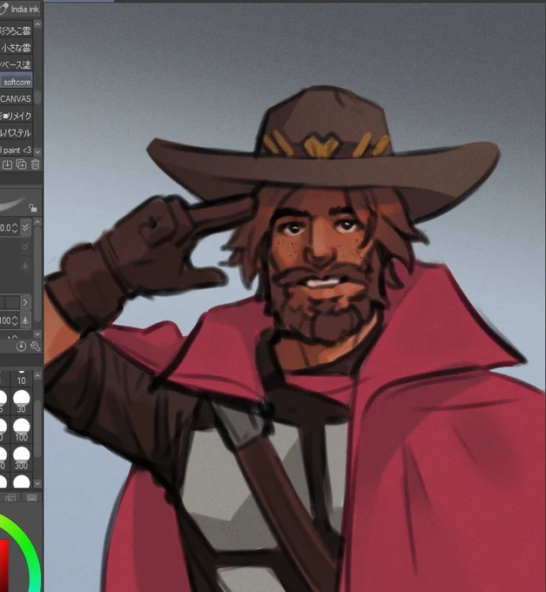The height and width of the screenshot is (592, 546).
Task: Select the うろこ雲 brush at list top
Action: click(x=16, y=30)
